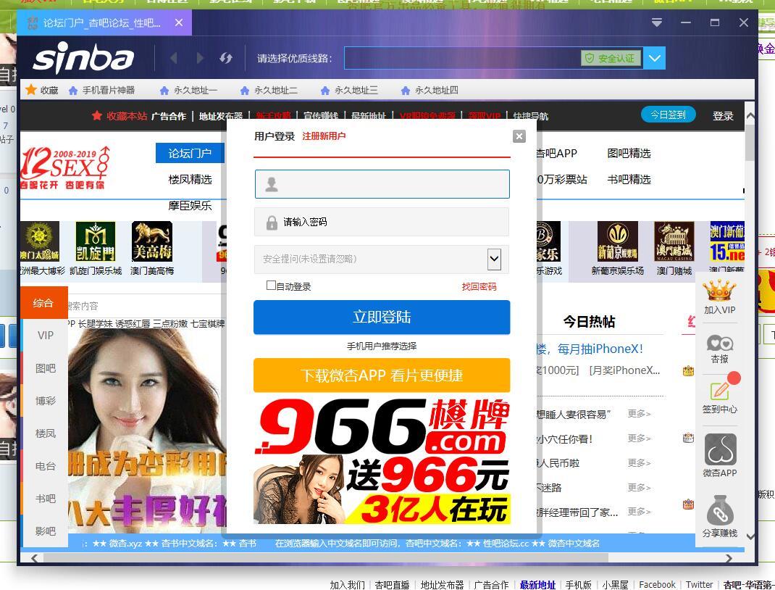Open the 签到中心 icon
Viewport: 775px width, 590px height.
click(x=720, y=391)
